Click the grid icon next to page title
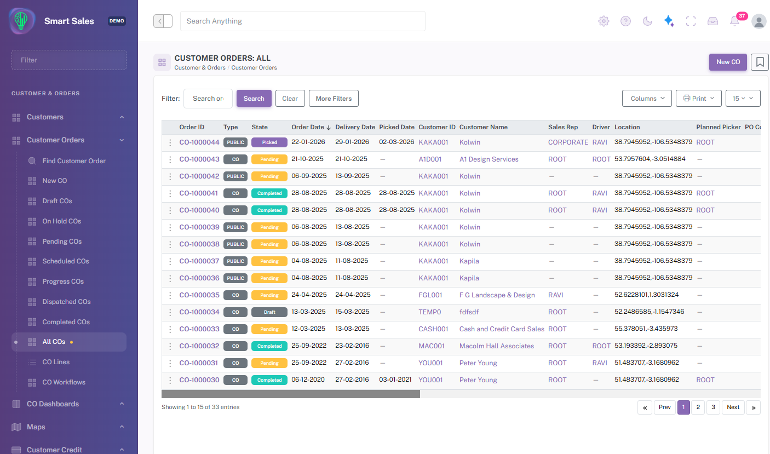 click(162, 62)
